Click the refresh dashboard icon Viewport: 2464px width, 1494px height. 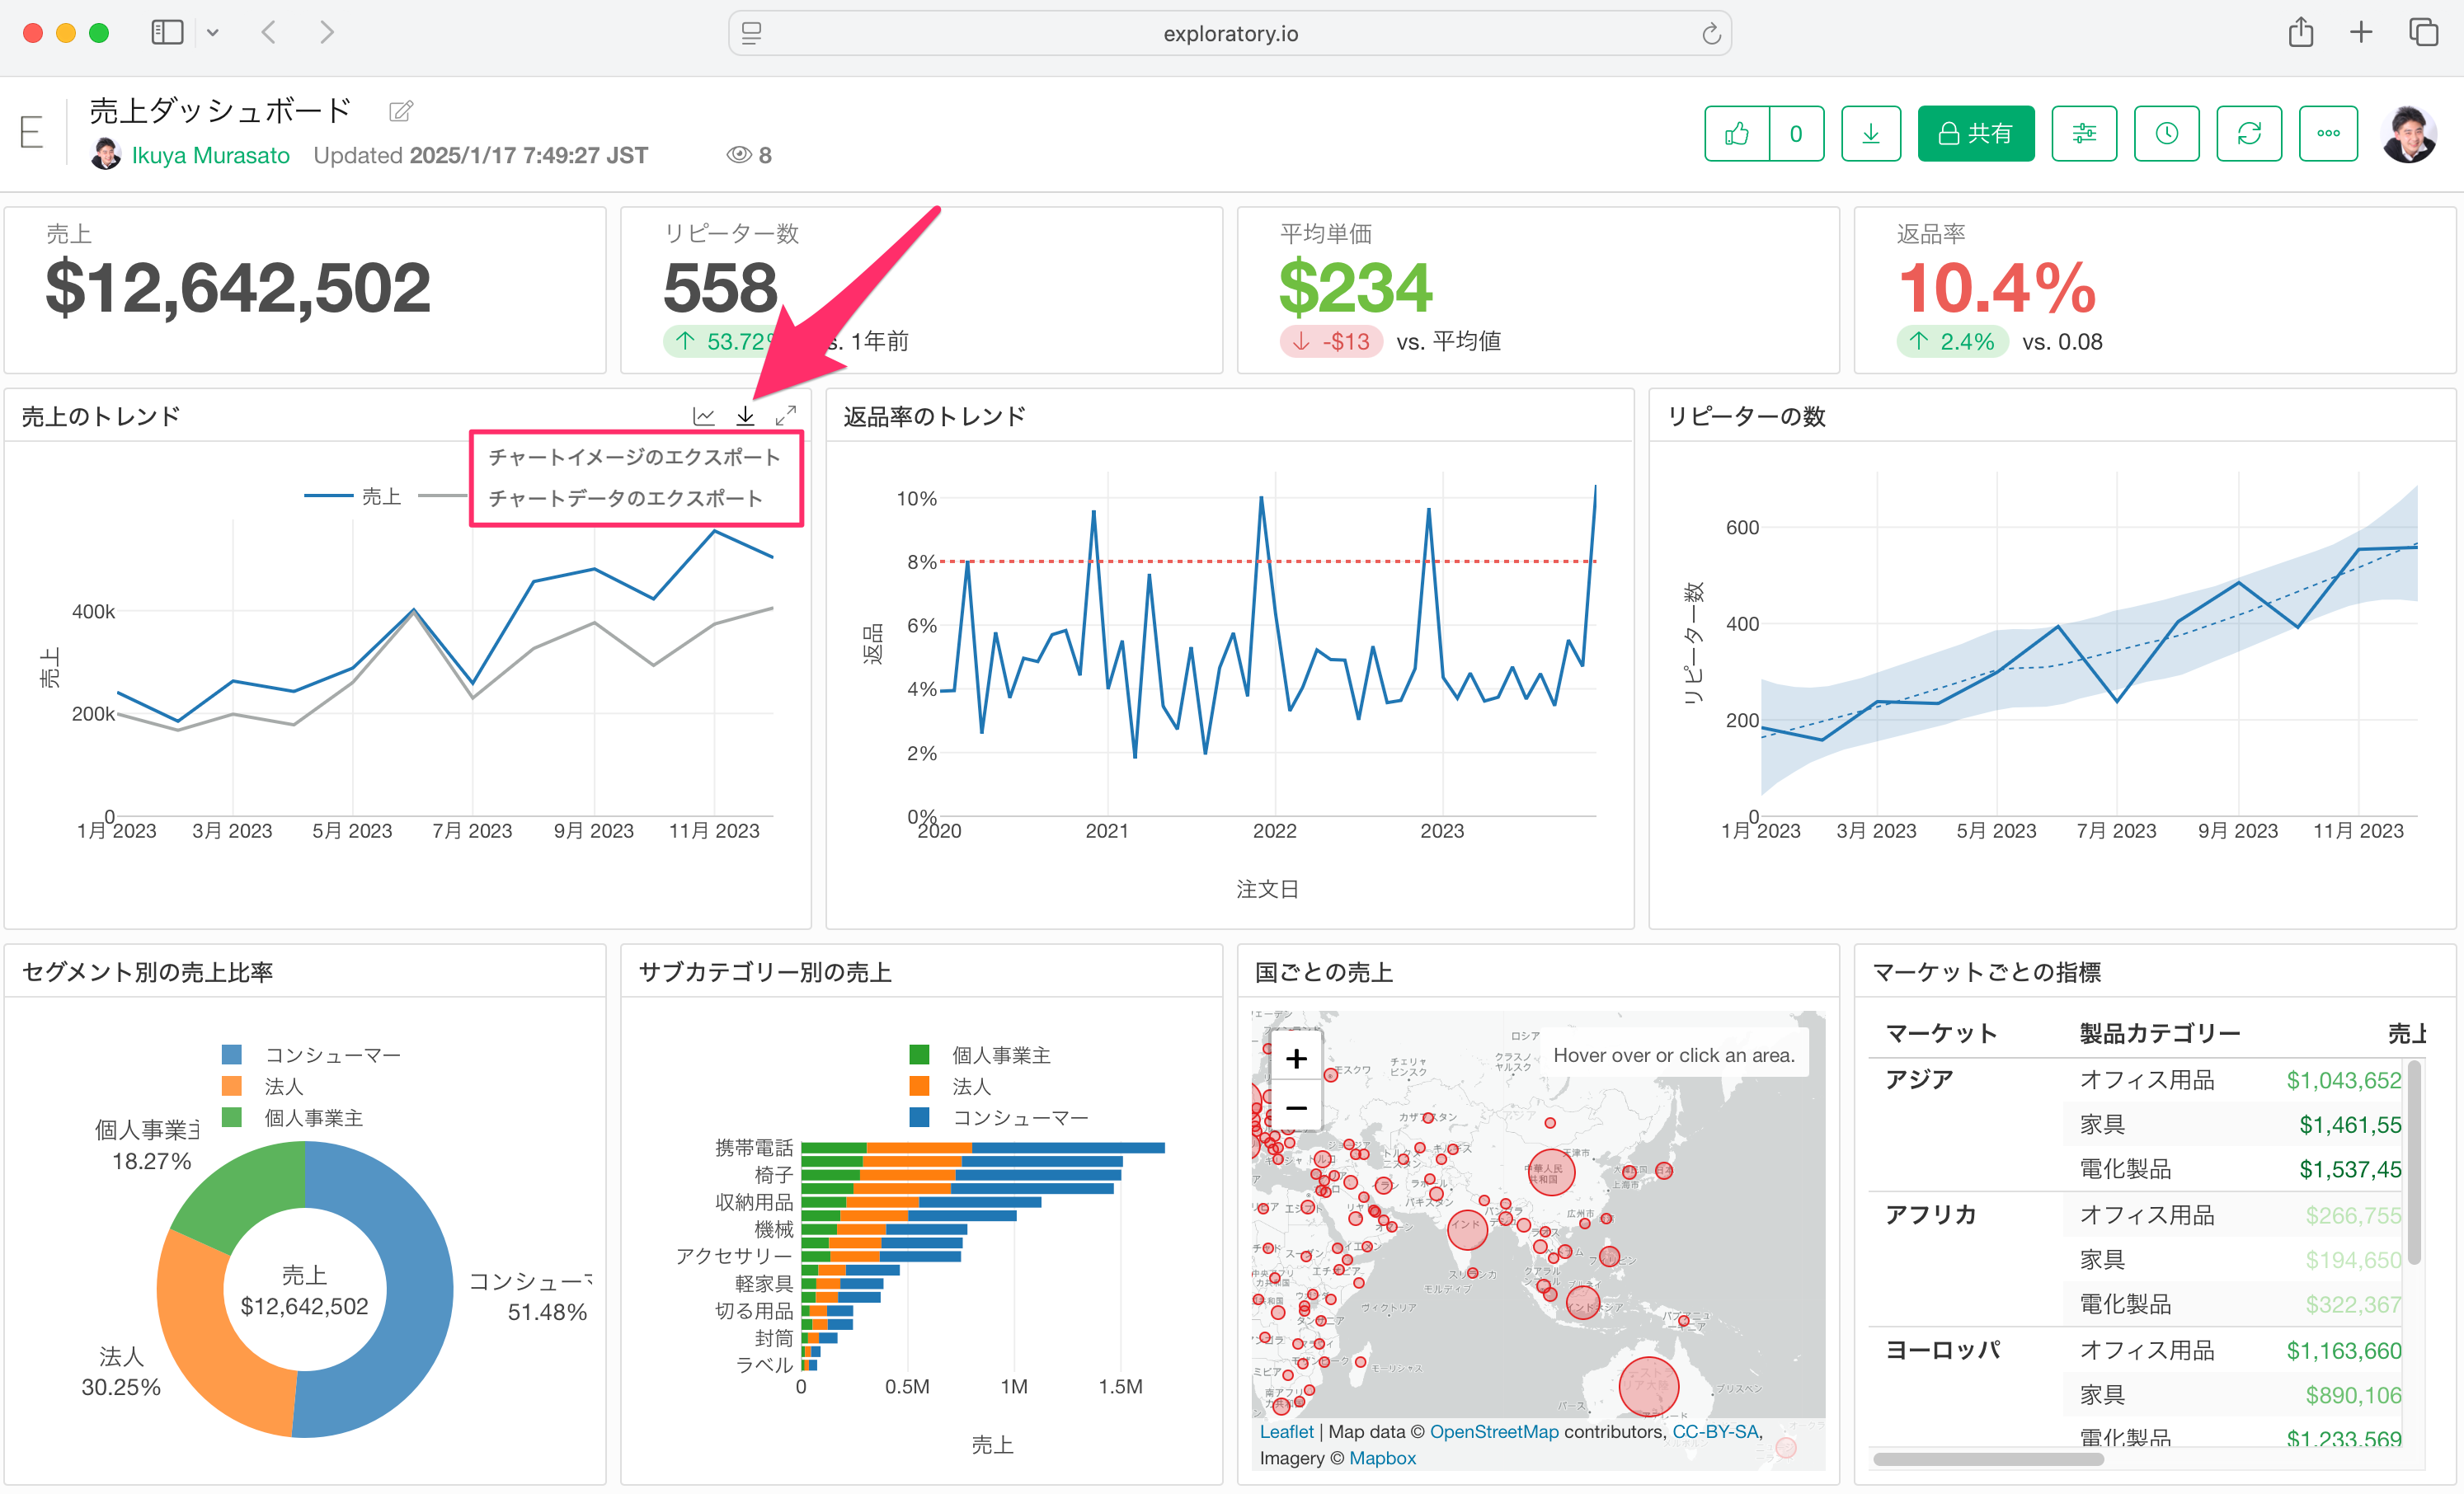pyautogui.click(x=2249, y=134)
